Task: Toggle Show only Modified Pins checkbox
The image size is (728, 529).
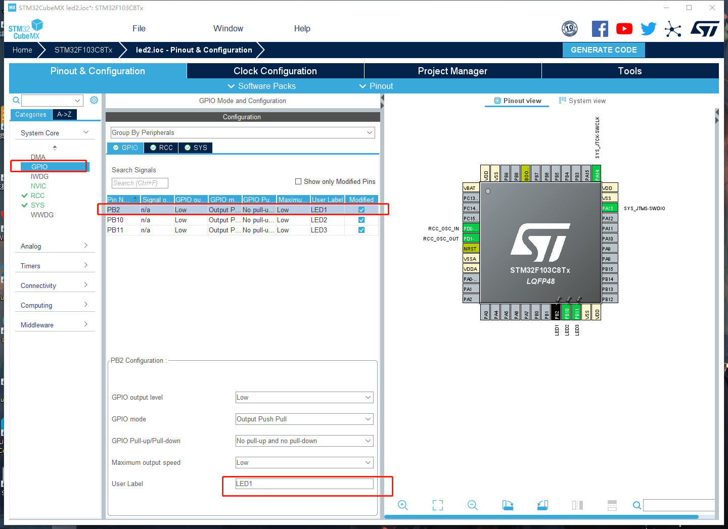Action: pos(298,181)
